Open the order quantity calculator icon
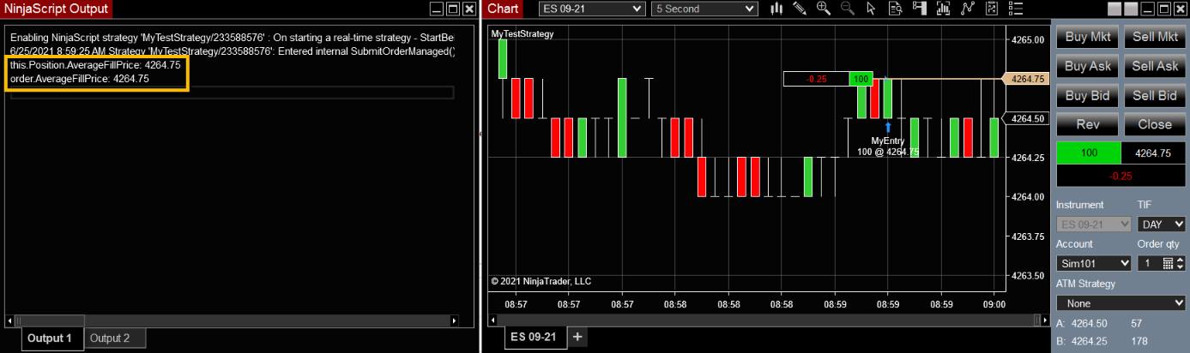Screen dimensions: 1190x353 point(1168,263)
